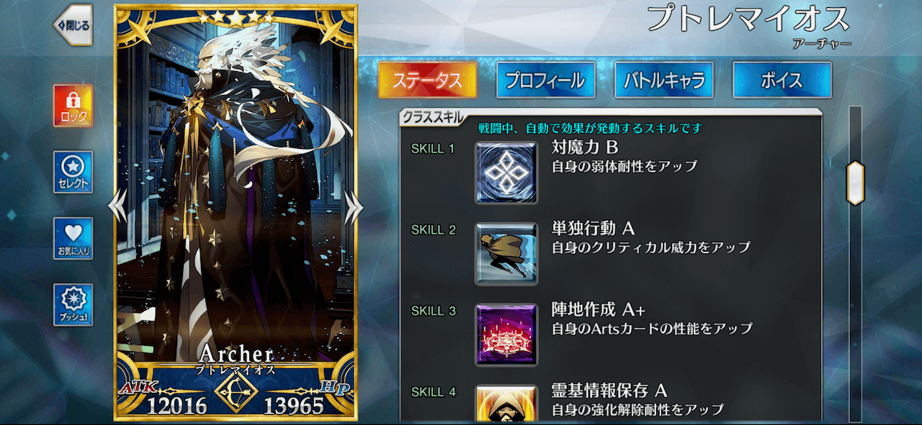Viewport: 922px width, 425px height.
Task: Select the ステータス tab
Action: tap(427, 80)
